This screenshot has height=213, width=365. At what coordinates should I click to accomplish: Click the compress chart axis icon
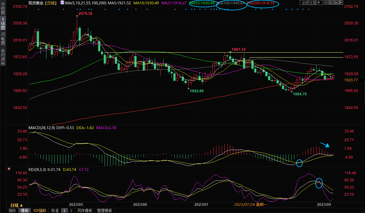coord(331,2)
